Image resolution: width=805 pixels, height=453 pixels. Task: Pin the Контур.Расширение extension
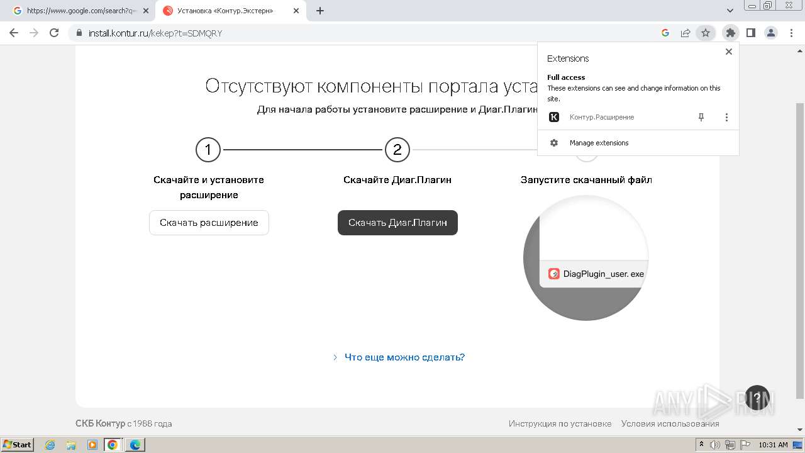pyautogui.click(x=701, y=117)
